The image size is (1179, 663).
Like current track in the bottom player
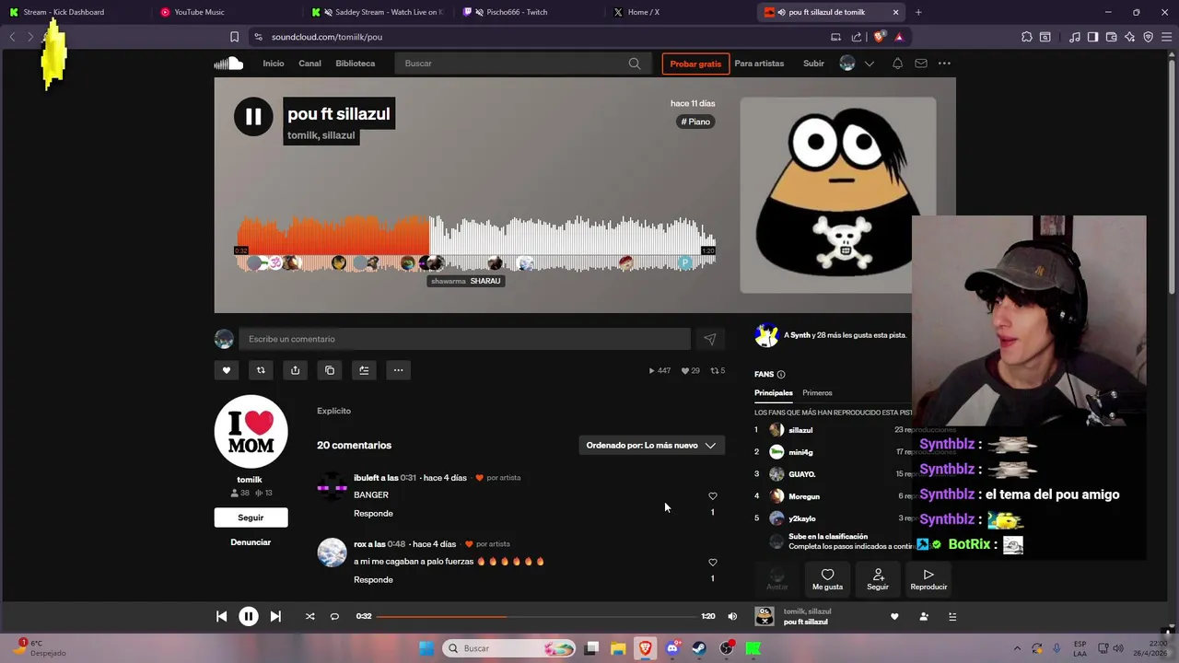coord(894,616)
